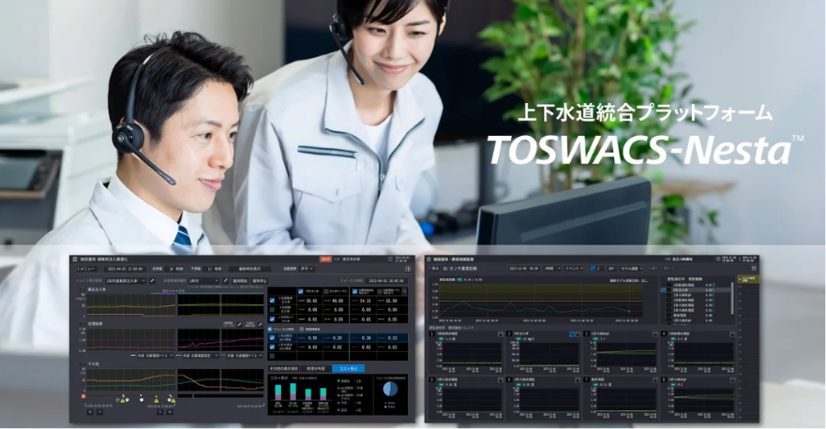
Task: Enable the second unchecked header checkbox in value table
Action: (x=380, y=291)
